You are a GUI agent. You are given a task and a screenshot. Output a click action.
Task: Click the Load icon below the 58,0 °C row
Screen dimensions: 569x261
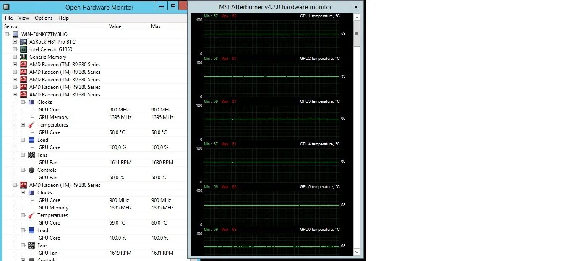pyautogui.click(x=31, y=140)
